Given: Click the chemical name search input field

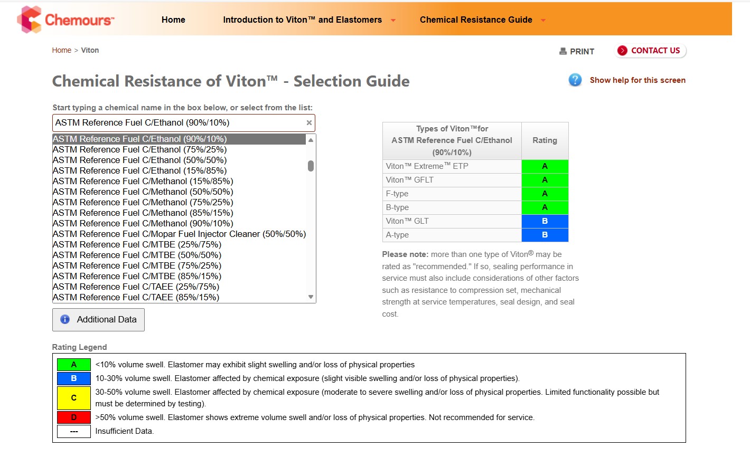Looking at the screenshot, I should click(x=179, y=123).
